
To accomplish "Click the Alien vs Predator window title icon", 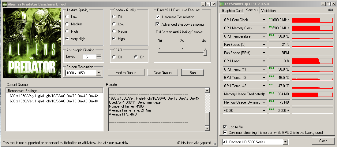I will click(x=5, y=4).
